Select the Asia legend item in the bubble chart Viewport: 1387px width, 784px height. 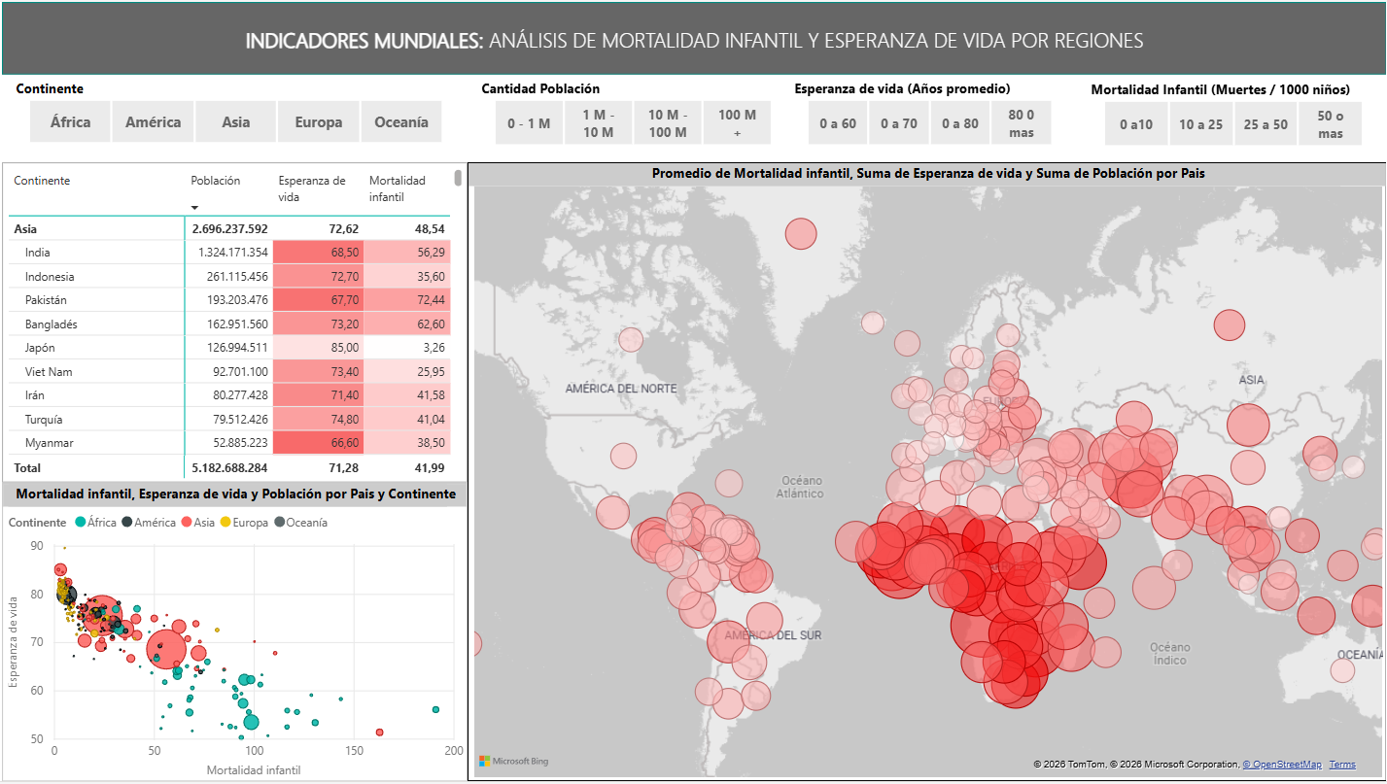point(187,523)
